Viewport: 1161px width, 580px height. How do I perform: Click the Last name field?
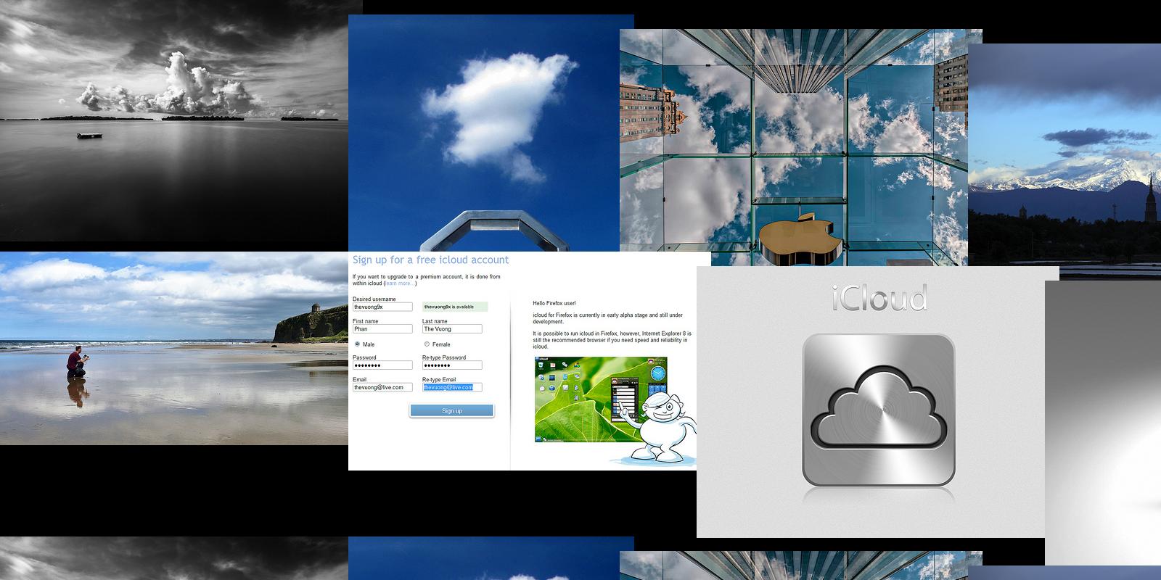click(x=452, y=329)
